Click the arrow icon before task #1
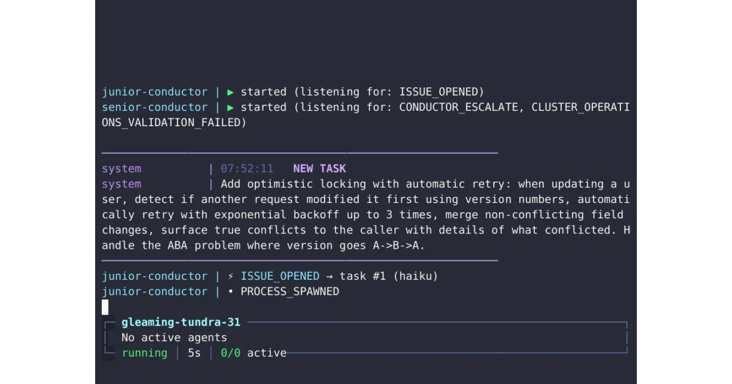Screen dimensions: 732x384 [329, 276]
